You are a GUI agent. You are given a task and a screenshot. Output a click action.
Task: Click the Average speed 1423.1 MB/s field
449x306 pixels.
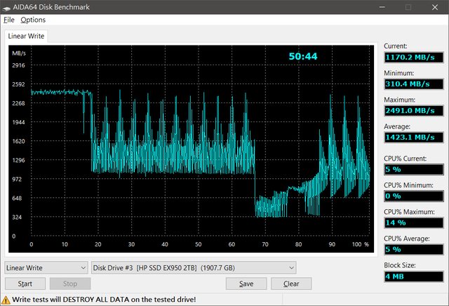[413, 137]
